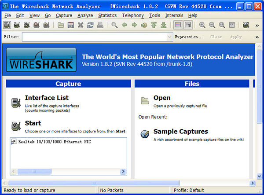Click the Interface List network card icon

pos(16,103)
